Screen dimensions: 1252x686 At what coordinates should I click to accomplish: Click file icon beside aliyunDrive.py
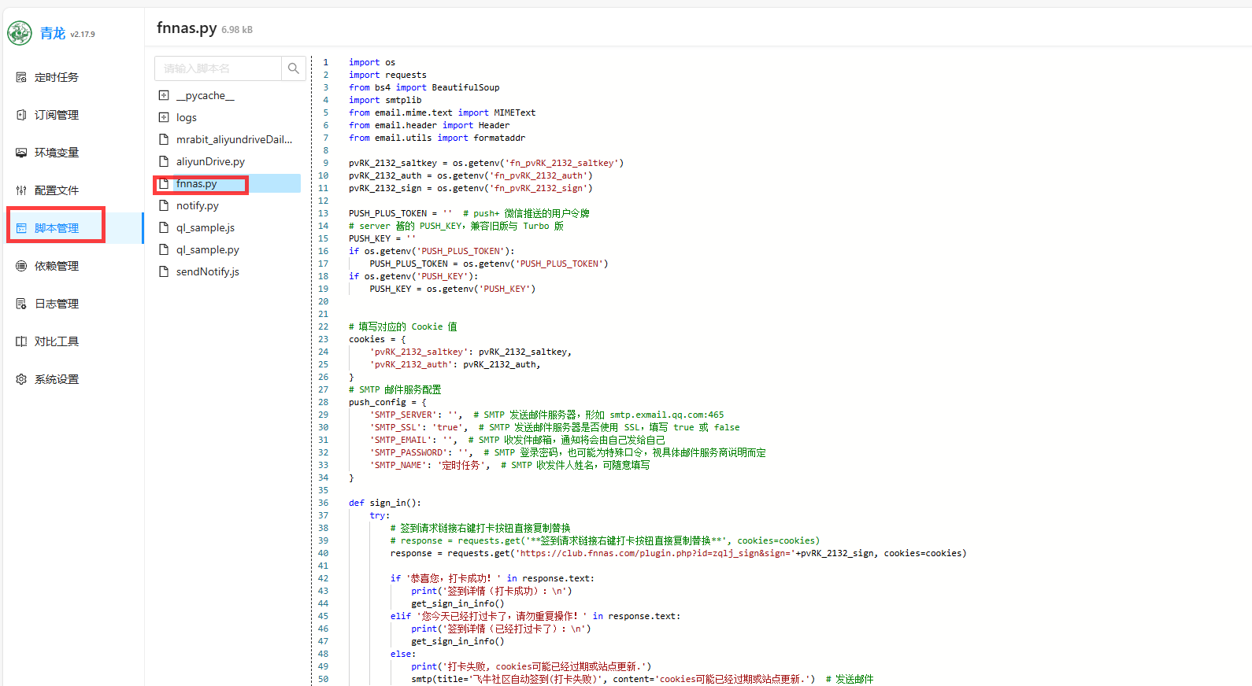pyautogui.click(x=164, y=161)
